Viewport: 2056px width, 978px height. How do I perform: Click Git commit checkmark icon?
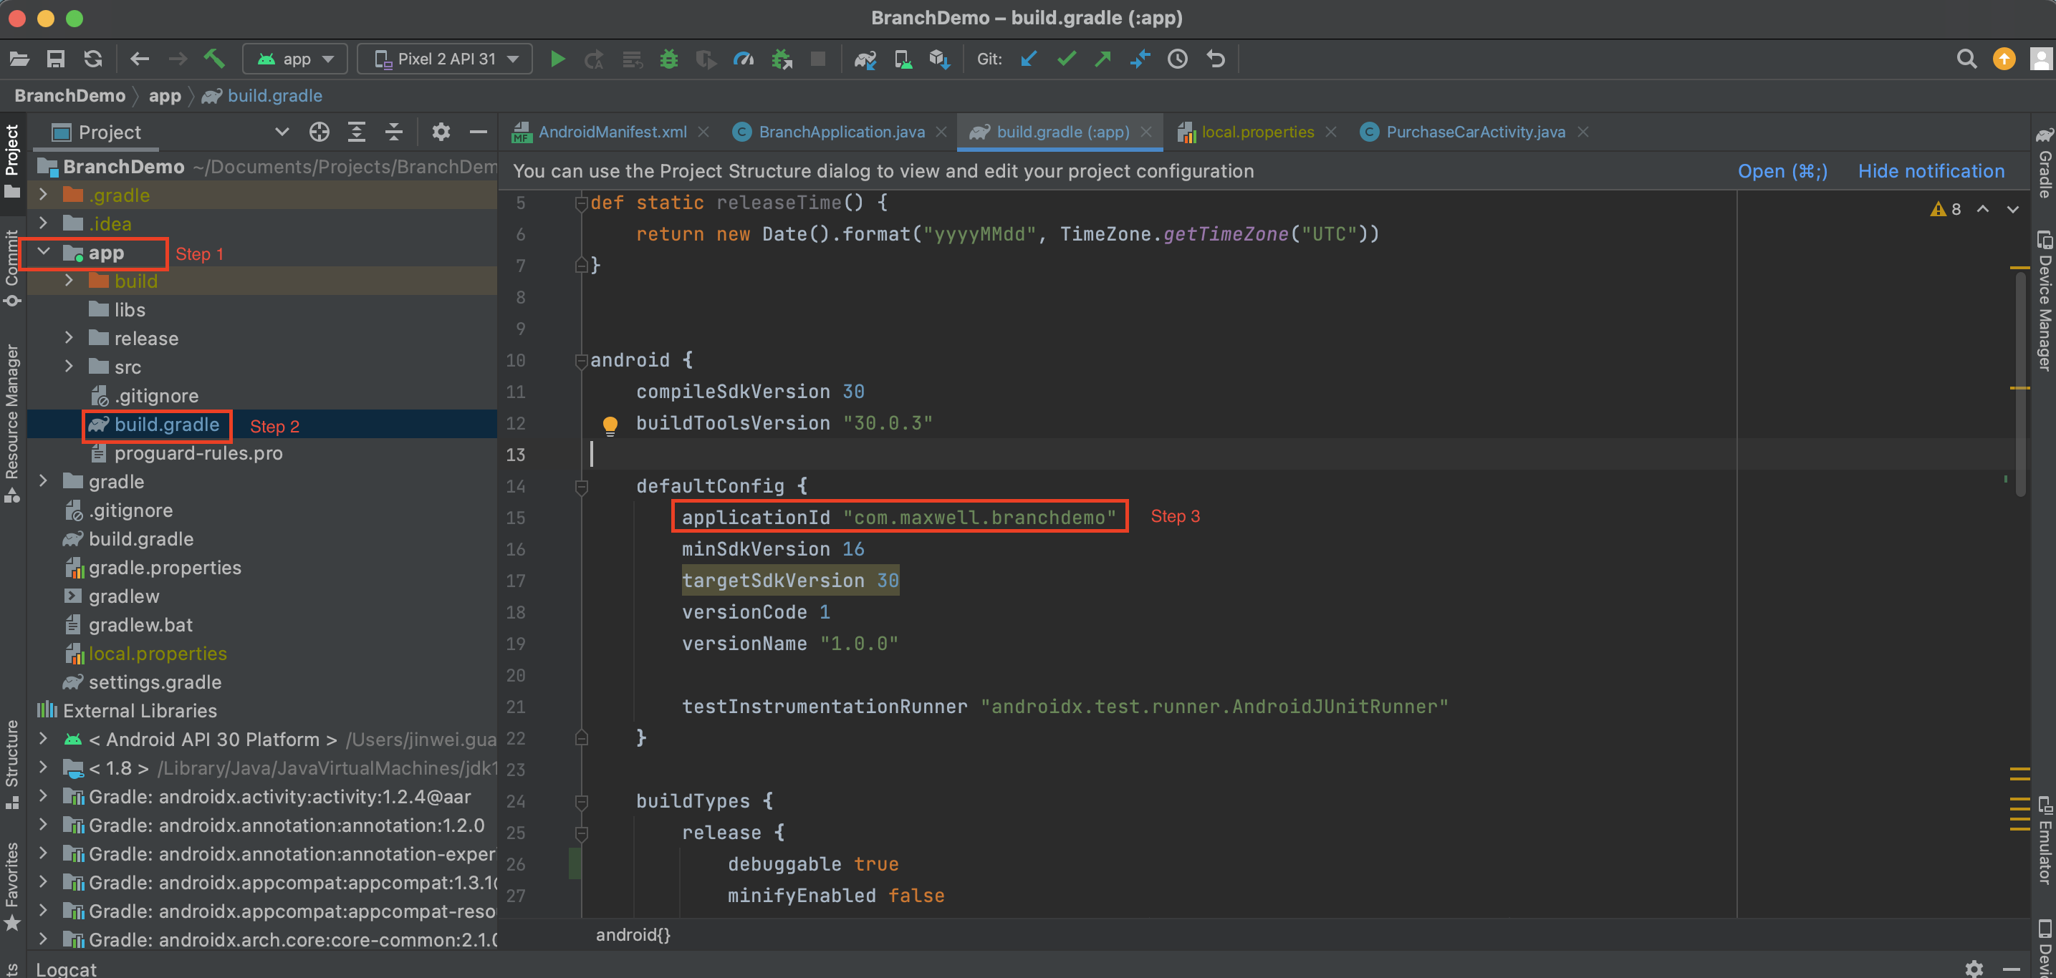pyautogui.click(x=1066, y=59)
